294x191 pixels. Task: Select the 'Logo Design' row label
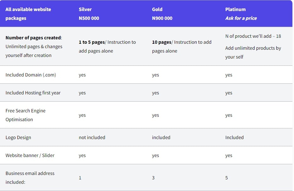(x=18, y=138)
